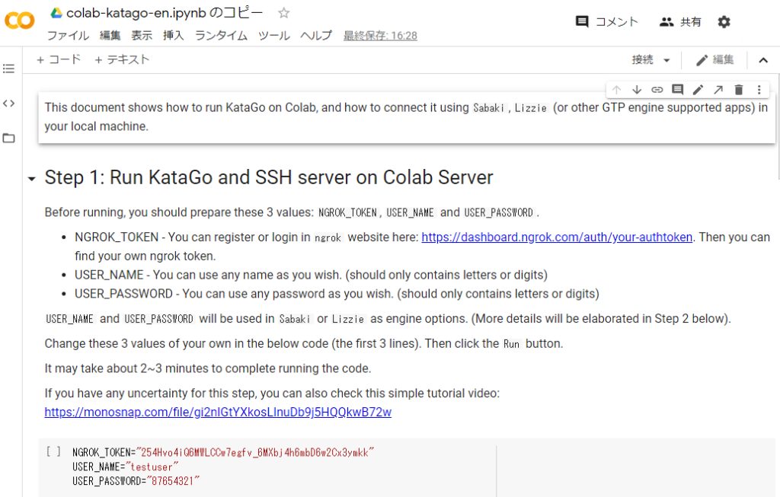
Task: Click the 最終保存: 16:28 link
Action: pyautogui.click(x=380, y=36)
